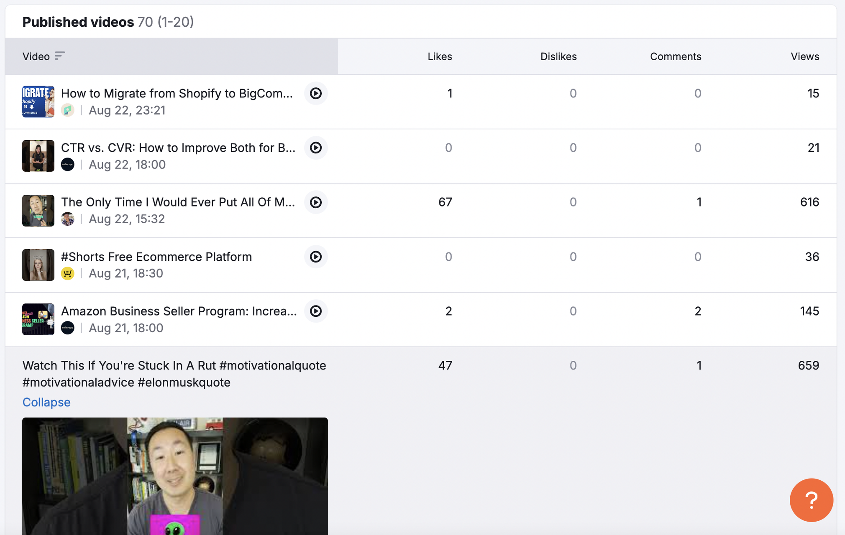This screenshot has width=845, height=535.
Task: Sort table by Dislikes column
Action: click(558, 56)
